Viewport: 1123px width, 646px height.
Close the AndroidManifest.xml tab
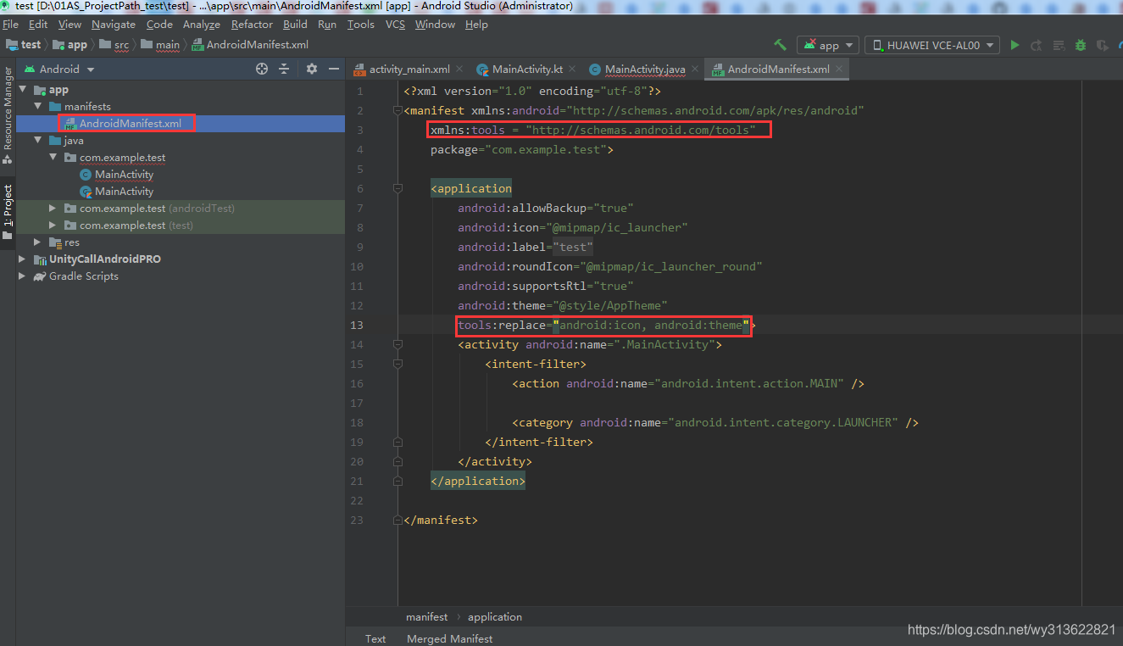839,69
